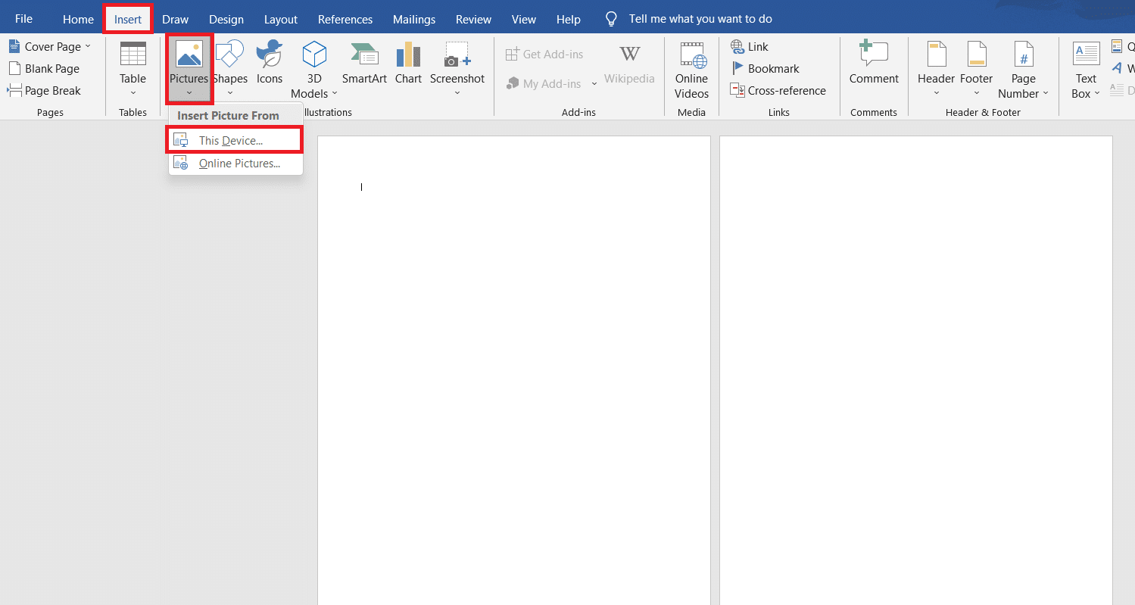Insert a Blank Page
This screenshot has height=605, width=1135.
(x=44, y=68)
